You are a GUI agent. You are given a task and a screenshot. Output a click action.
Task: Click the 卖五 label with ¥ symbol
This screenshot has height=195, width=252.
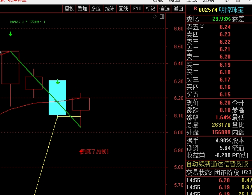point(195,27)
